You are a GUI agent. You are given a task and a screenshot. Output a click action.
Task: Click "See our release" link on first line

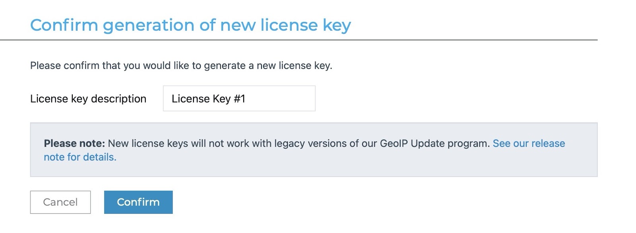tap(529, 144)
